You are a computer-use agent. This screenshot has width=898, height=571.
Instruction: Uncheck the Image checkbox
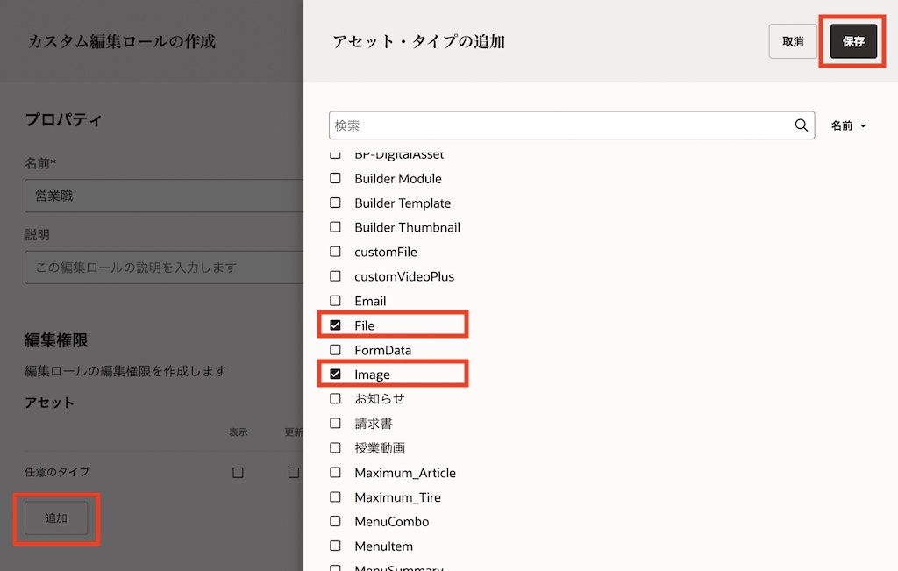click(335, 375)
